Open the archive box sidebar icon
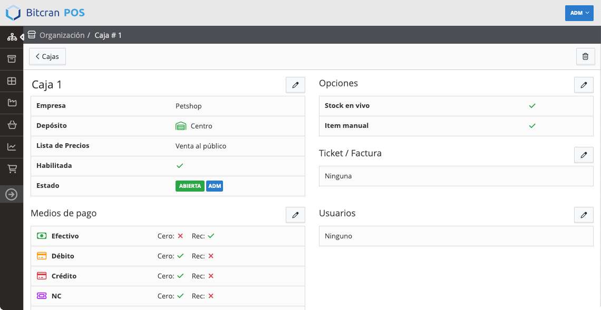The height and width of the screenshot is (310, 601). pos(12,59)
